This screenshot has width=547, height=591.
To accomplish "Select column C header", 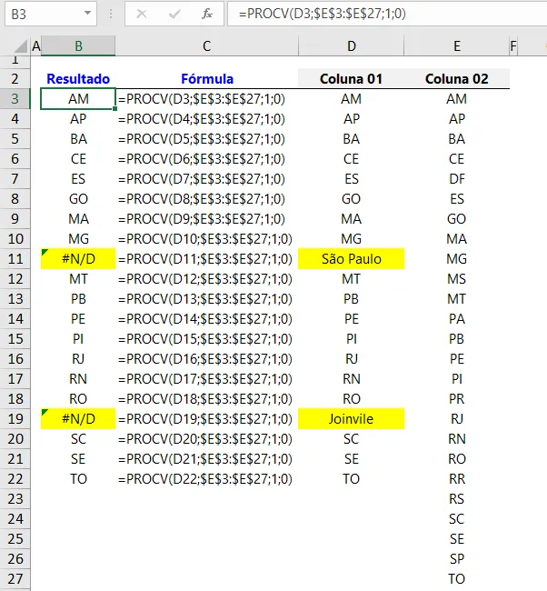I will (207, 46).
